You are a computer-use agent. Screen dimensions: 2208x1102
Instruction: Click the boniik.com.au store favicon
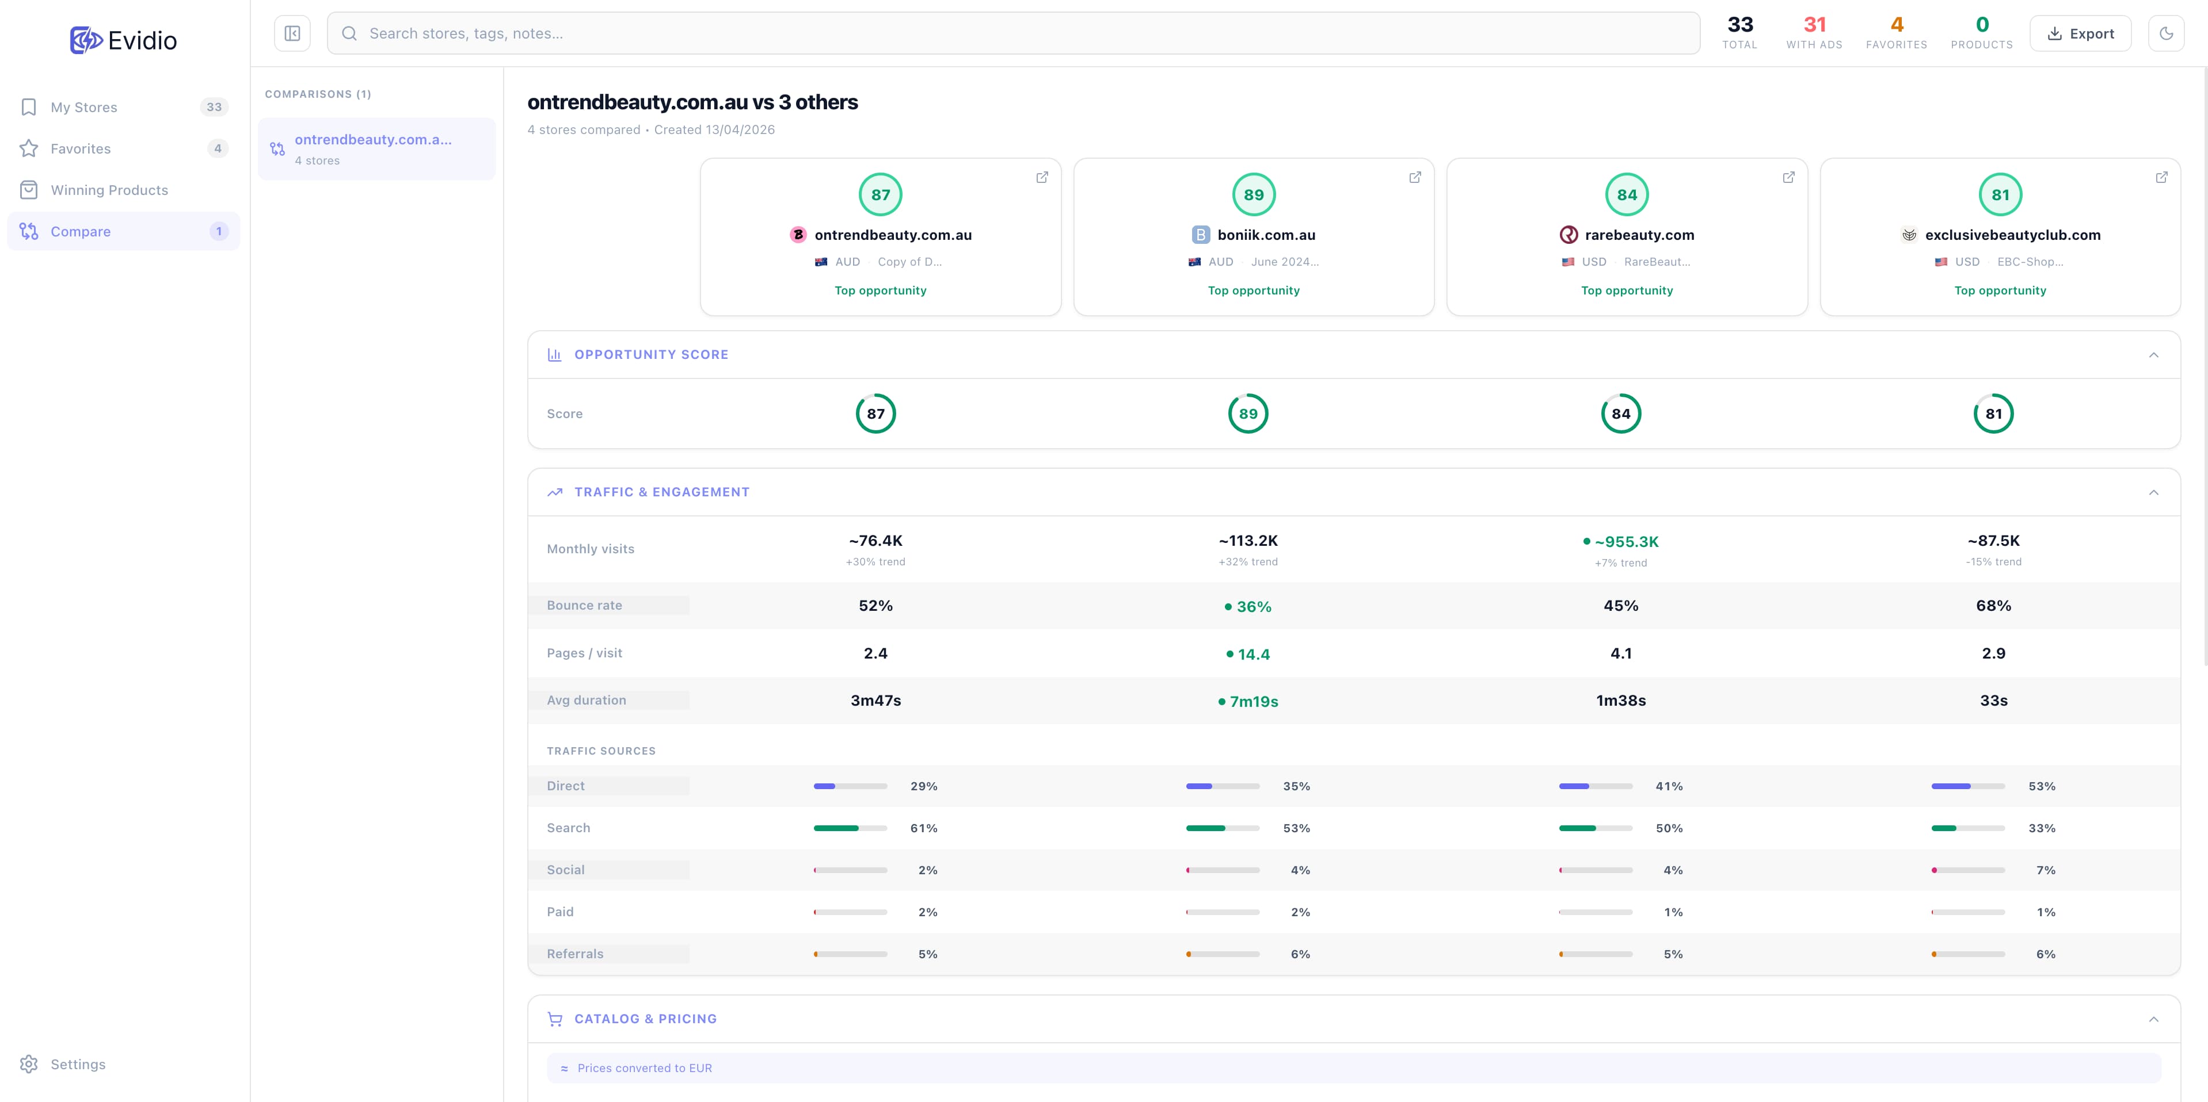(x=1200, y=235)
